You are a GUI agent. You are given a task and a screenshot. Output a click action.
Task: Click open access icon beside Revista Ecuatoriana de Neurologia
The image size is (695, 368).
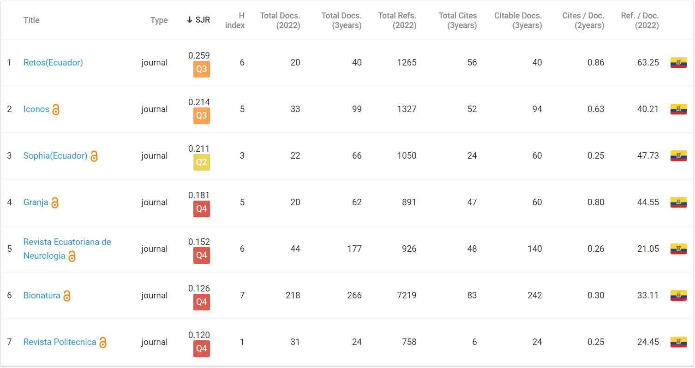coord(72,256)
